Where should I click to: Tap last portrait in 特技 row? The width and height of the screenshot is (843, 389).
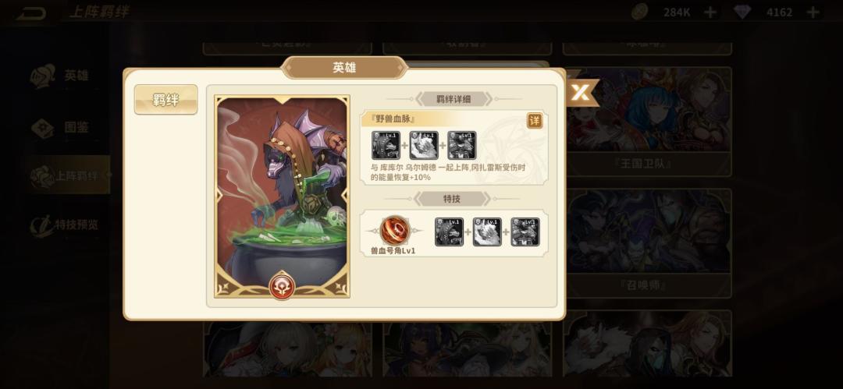[x=525, y=232]
